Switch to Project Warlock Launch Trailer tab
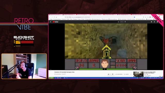This screenshot has width=165, height=93. point(137,15)
